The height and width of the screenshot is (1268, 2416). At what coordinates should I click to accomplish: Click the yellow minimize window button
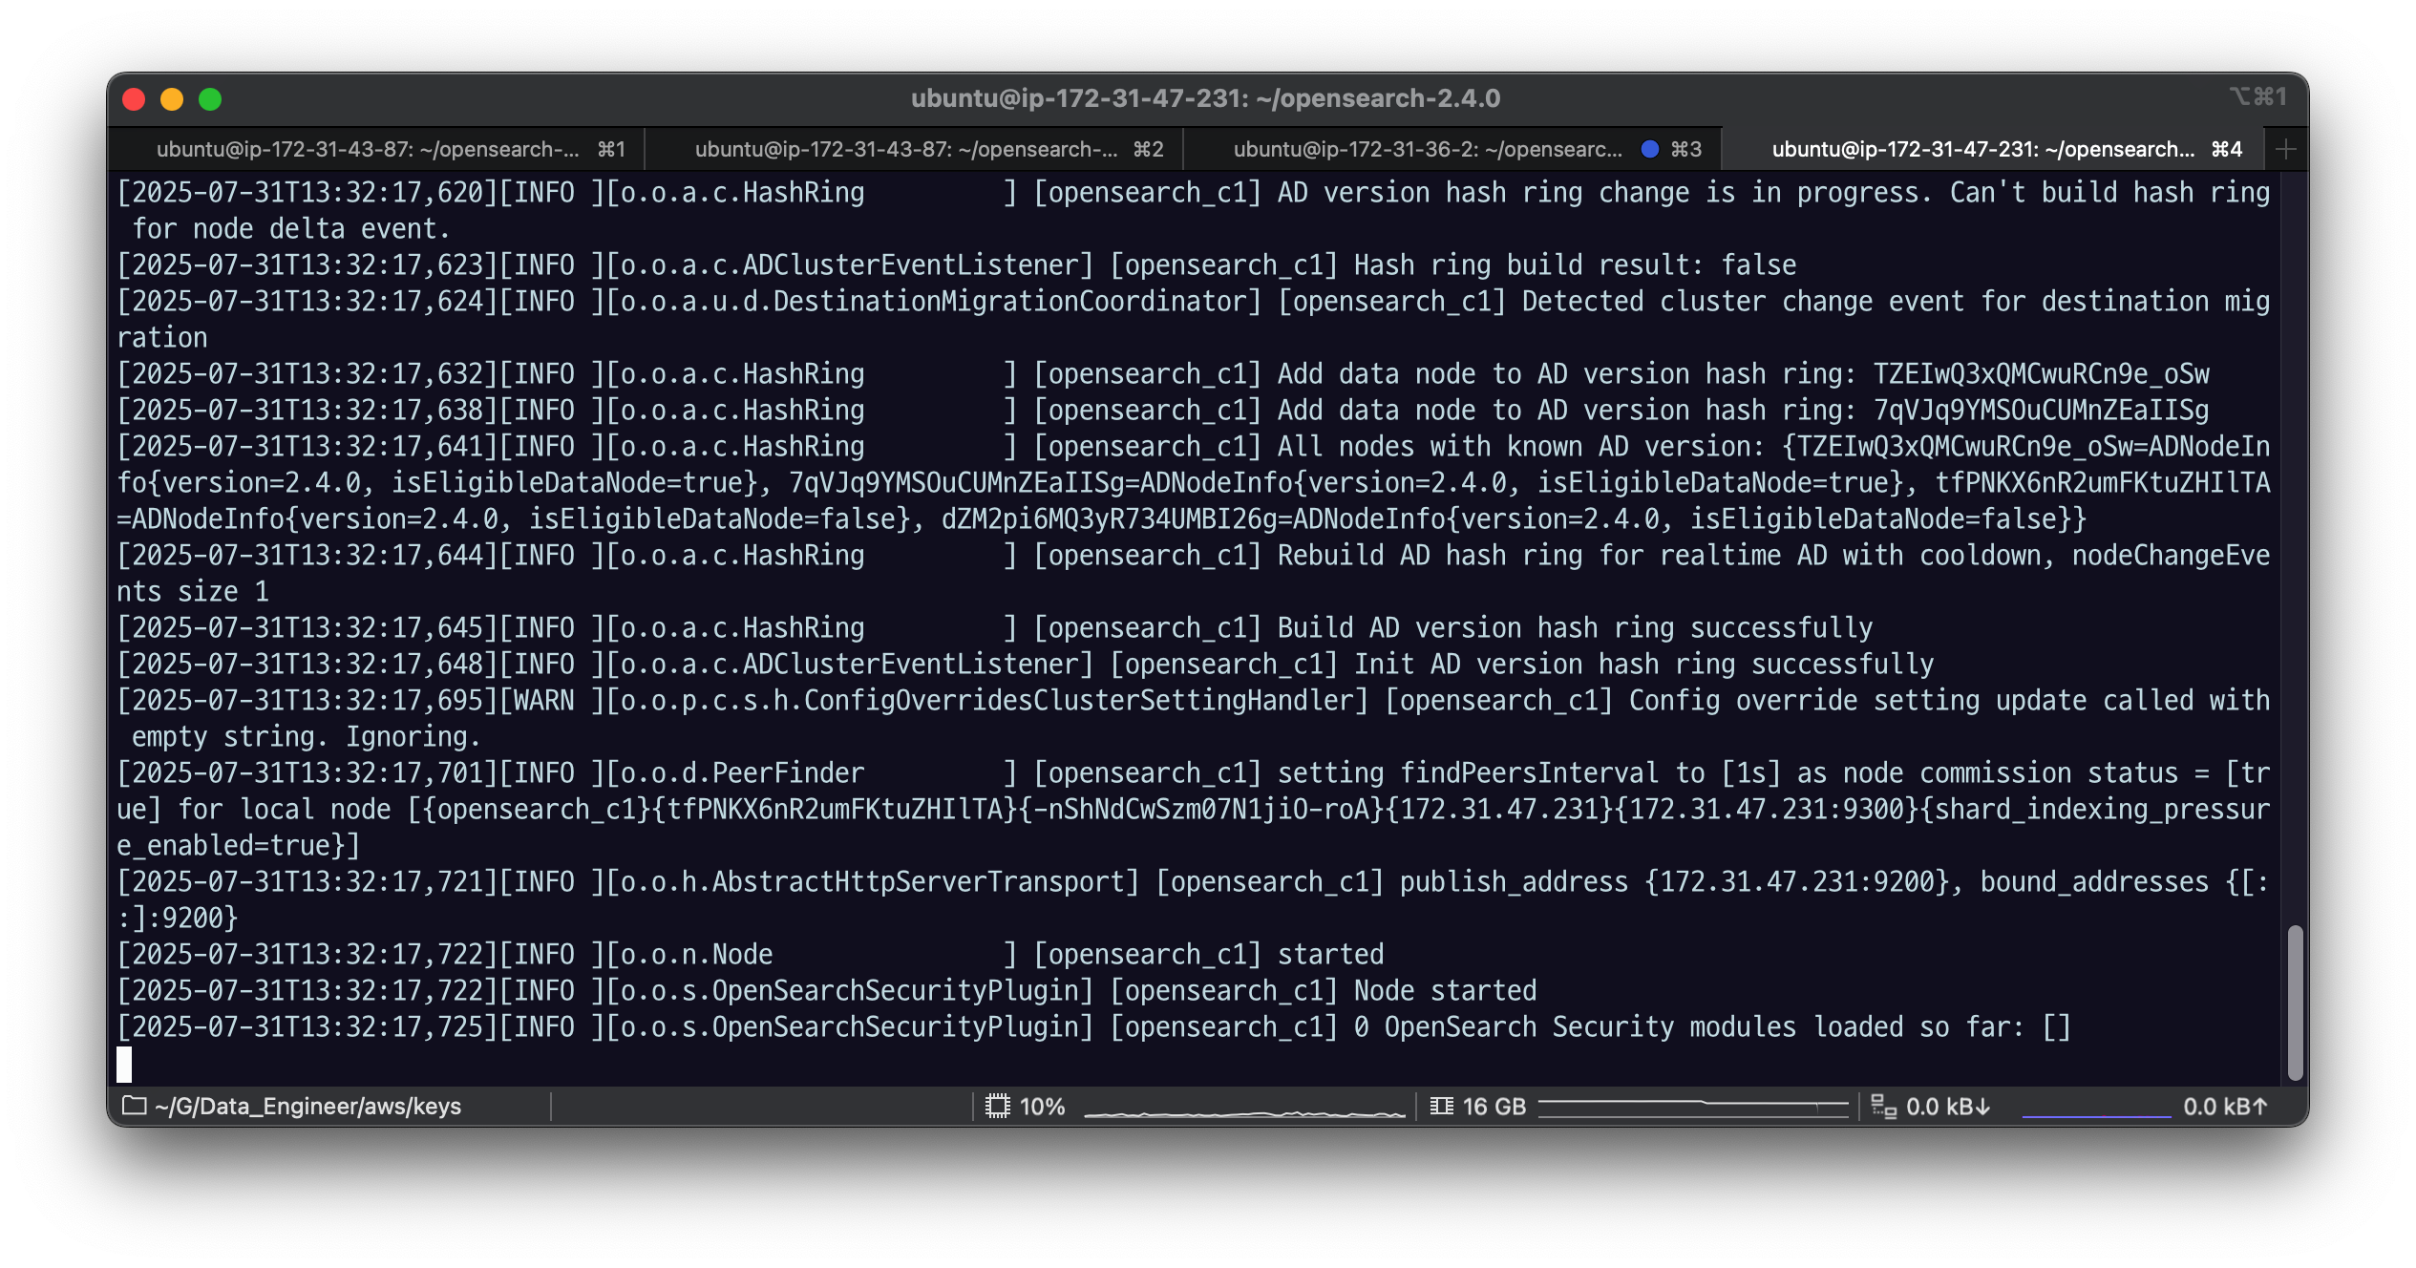pos(172,99)
